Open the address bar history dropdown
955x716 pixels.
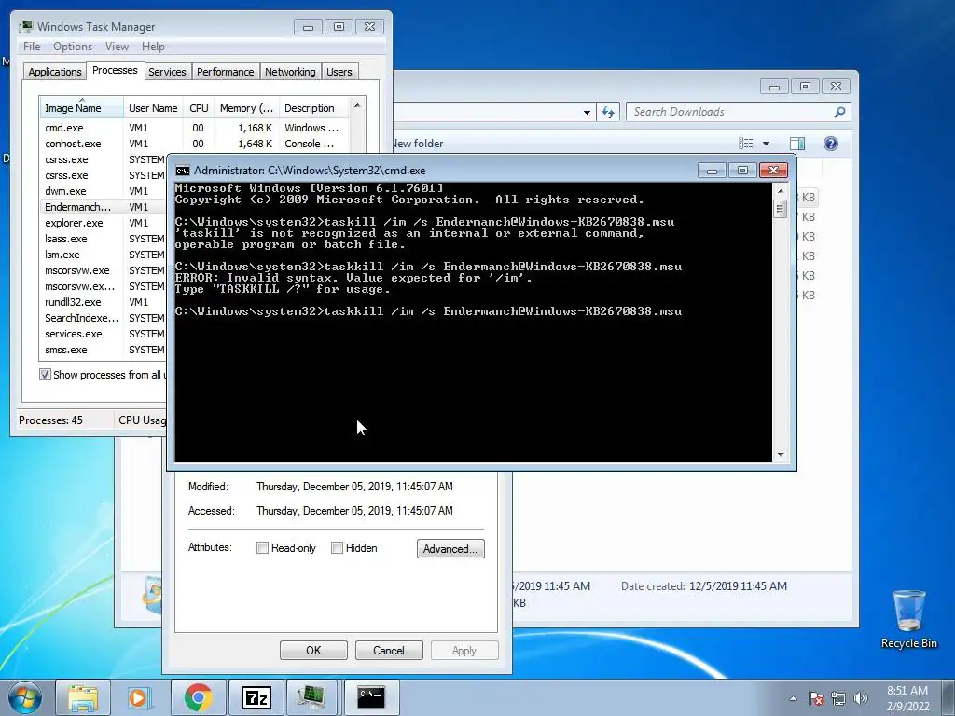pyautogui.click(x=587, y=112)
